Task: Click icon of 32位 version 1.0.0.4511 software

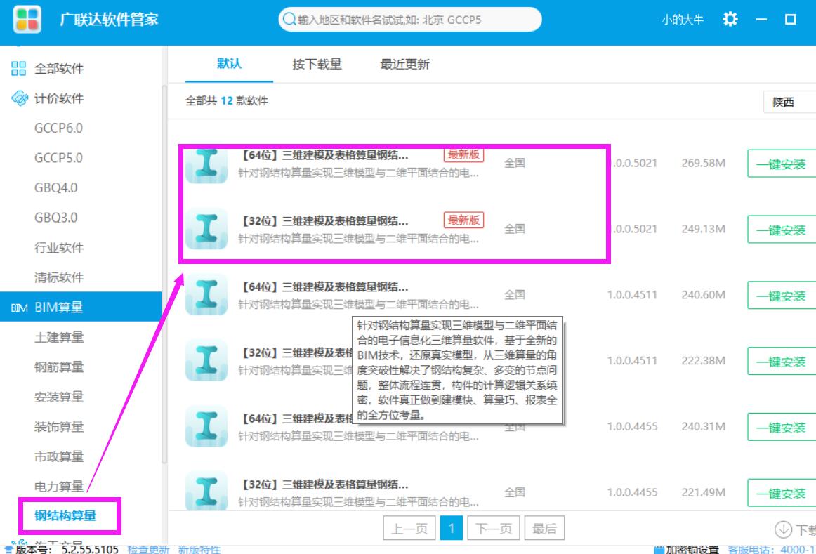Action: click(206, 360)
